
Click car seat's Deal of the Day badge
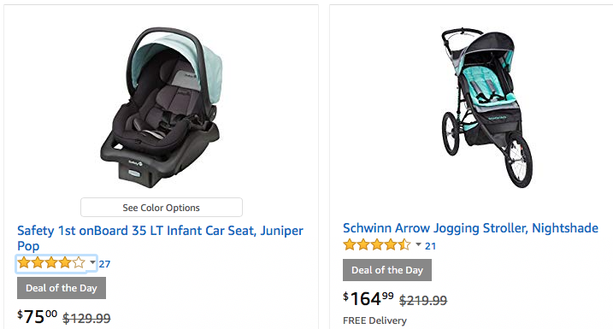click(62, 288)
